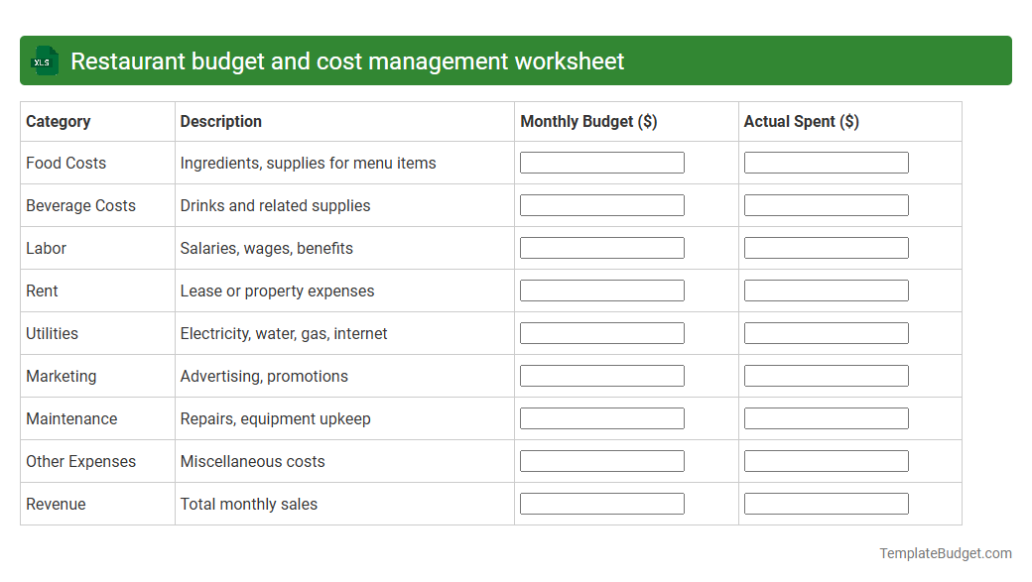The image size is (1032, 582).
Task: Click the Other Expenses monthly budget field
Action: point(601,460)
